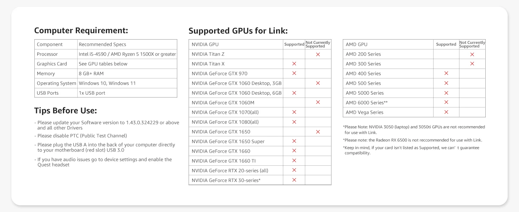Click the red X for AMD Vega Series
The height and width of the screenshot is (212, 519).
[446, 112]
